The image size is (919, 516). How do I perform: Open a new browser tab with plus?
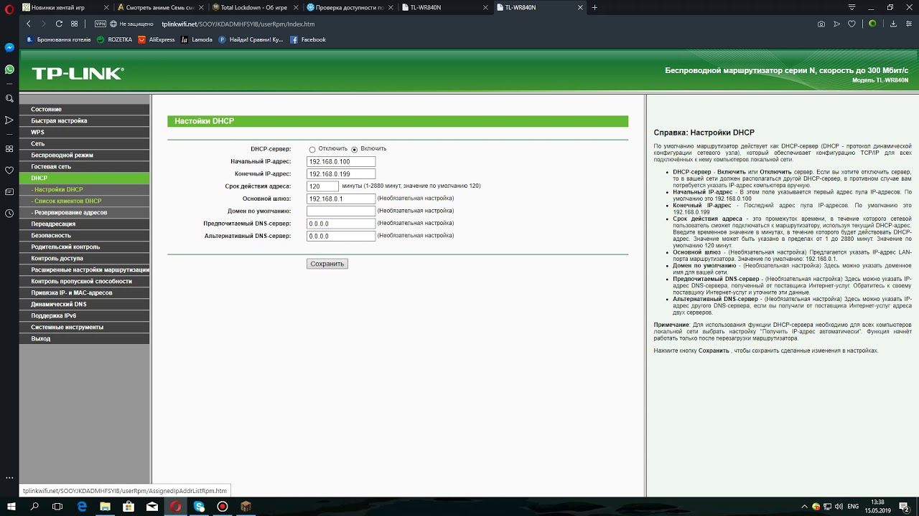point(594,7)
